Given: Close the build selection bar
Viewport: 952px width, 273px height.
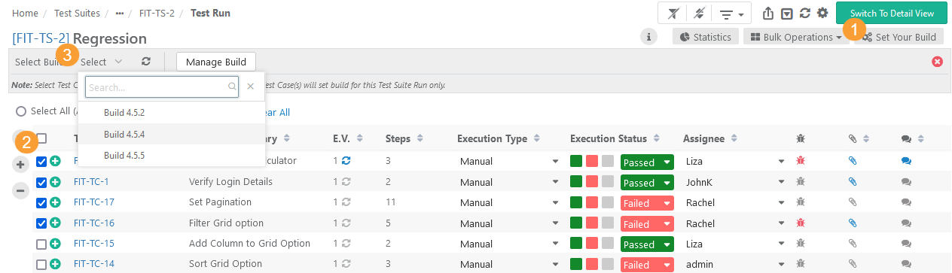Looking at the screenshot, I should [938, 61].
